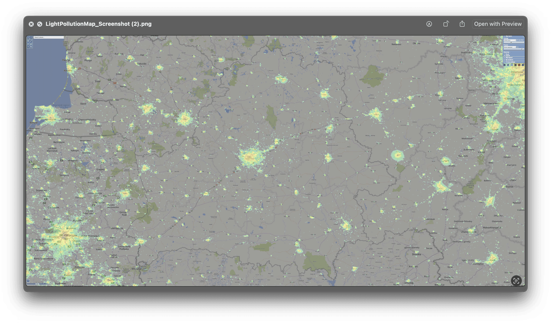Viewport: 551px width, 323px height.
Task: Select the Hybrid basemap radio button
Action: (505, 56)
